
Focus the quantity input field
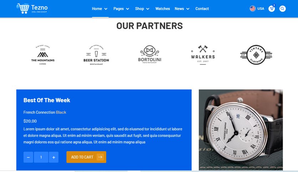[41, 157]
